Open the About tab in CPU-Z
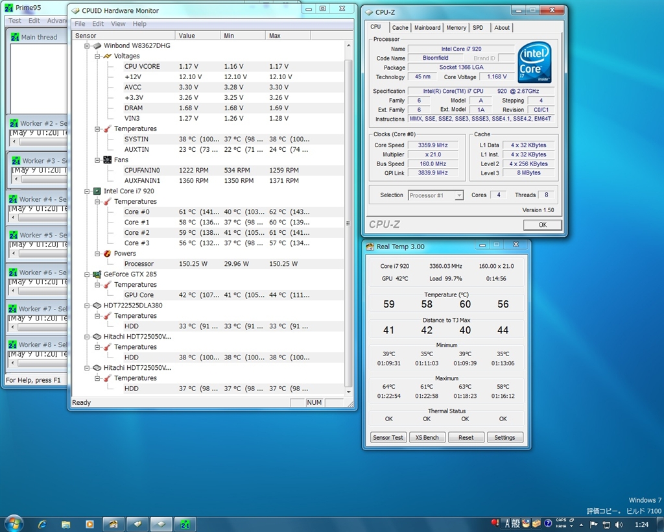The image size is (664, 532). pyautogui.click(x=502, y=27)
